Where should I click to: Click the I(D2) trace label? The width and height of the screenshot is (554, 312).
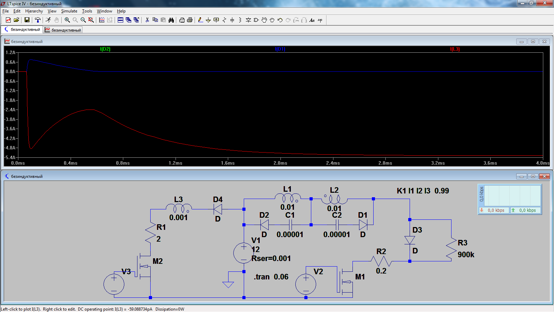click(x=105, y=49)
